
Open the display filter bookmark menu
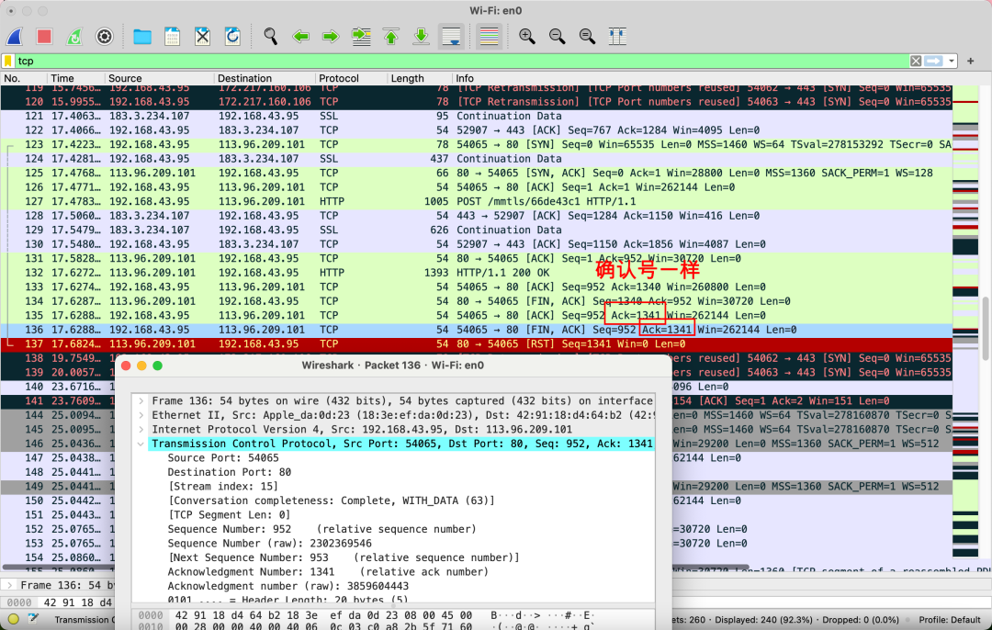(x=8, y=61)
